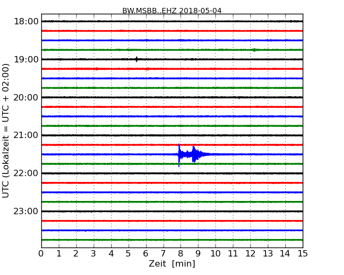344x275 pixels.
Task: Pick the 12 tick on the time axis
Action: (250, 253)
